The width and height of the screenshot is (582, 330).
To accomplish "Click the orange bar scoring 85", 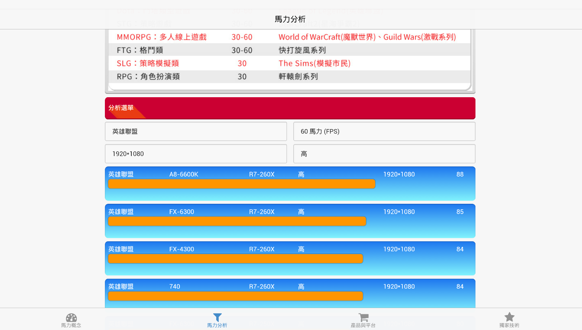I will click(x=237, y=221).
